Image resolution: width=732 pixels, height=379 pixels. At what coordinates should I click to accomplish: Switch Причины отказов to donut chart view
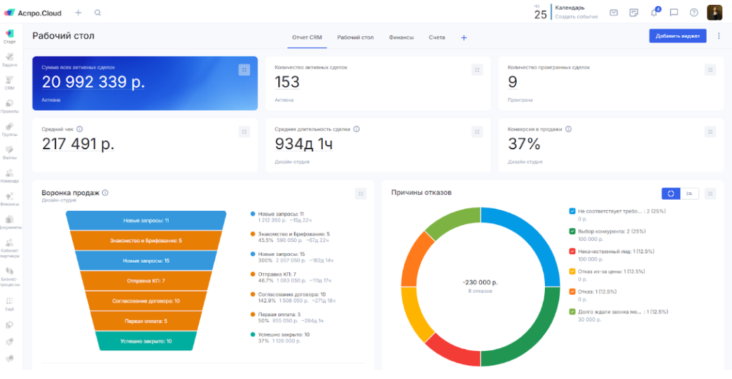[671, 194]
